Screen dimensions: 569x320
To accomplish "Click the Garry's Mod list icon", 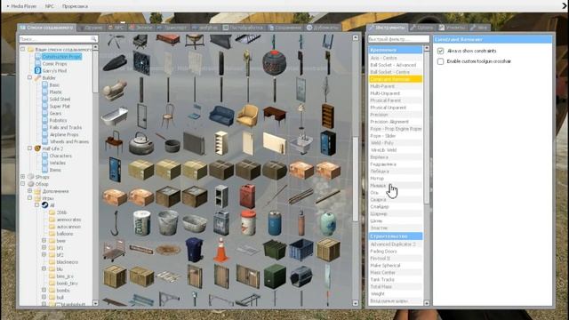I will tap(37, 70).
